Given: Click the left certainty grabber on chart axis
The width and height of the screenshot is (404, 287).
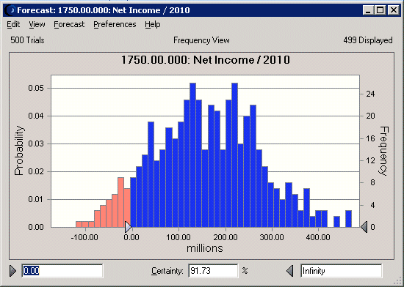Looking at the screenshot, I should point(128,227).
